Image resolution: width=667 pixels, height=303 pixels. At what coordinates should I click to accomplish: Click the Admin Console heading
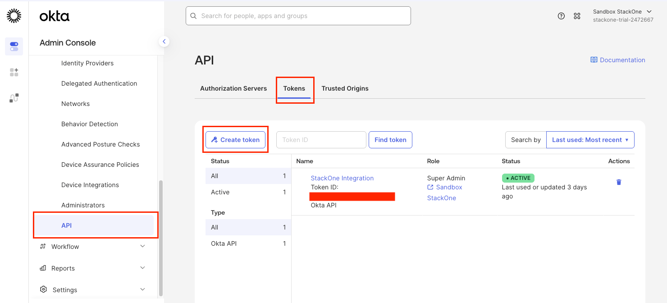(68, 43)
